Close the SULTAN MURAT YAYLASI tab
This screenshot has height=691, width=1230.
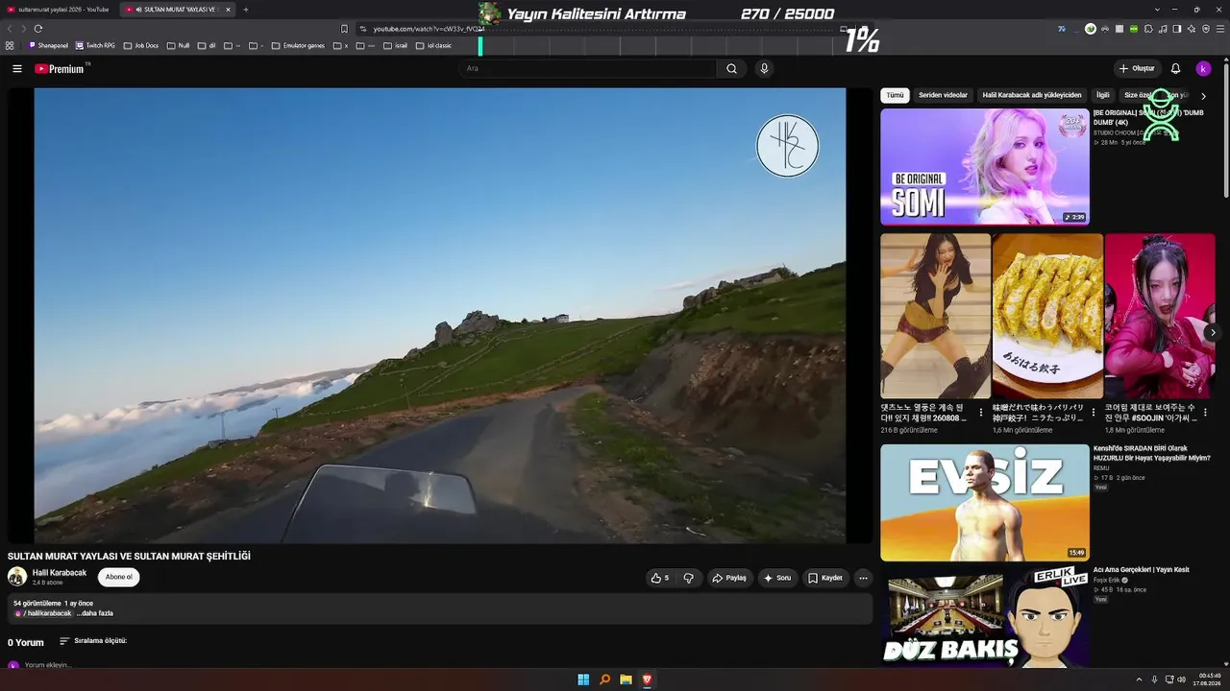[x=228, y=10]
